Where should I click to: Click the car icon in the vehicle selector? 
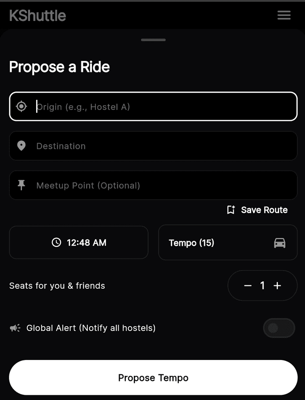280,243
